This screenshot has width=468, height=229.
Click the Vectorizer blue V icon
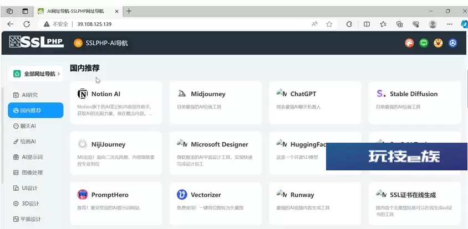tap(182, 195)
